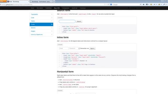Open the orange Firefox menu button
The image size is (168, 94).
(x=3, y=1)
